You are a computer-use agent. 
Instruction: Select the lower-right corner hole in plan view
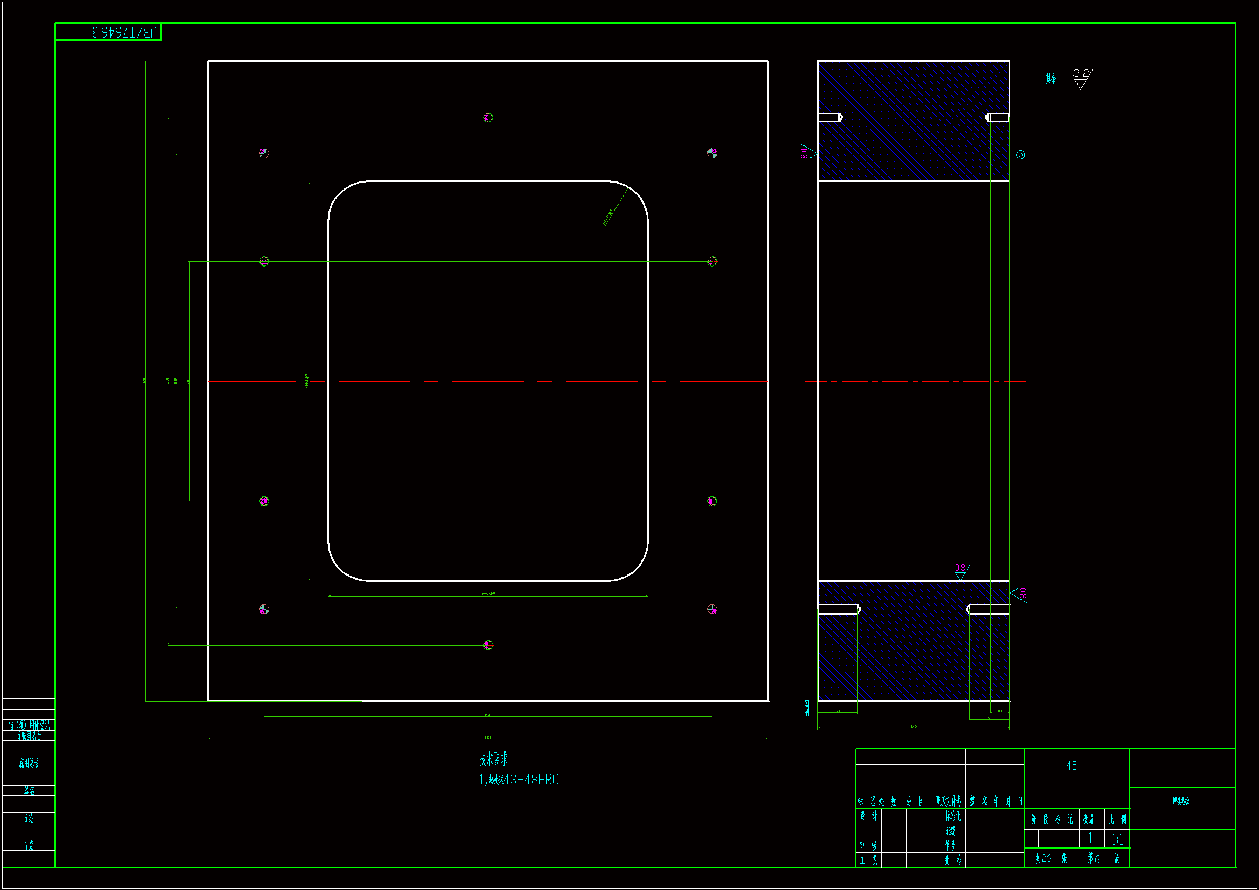coord(712,609)
